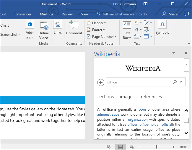Open the Wikipedia pane options arrow

[x=174, y=53]
